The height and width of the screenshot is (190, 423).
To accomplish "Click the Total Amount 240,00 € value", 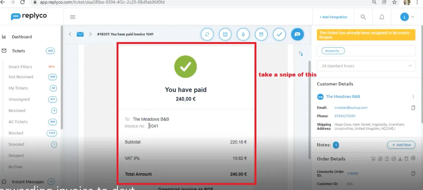I will 238,174.
